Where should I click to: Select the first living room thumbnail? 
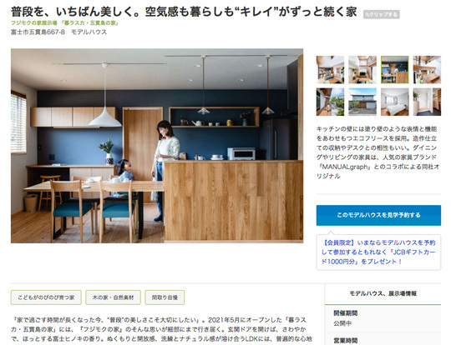point(330,70)
